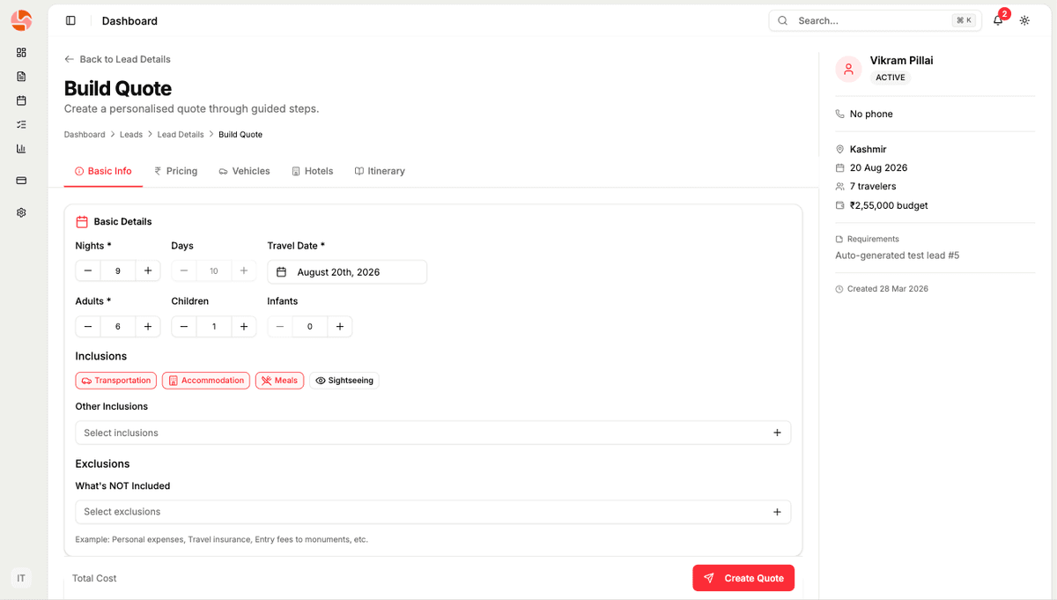Open notifications via the bell icon
The width and height of the screenshot is (1057, 600).
click(x=997, y=19)
